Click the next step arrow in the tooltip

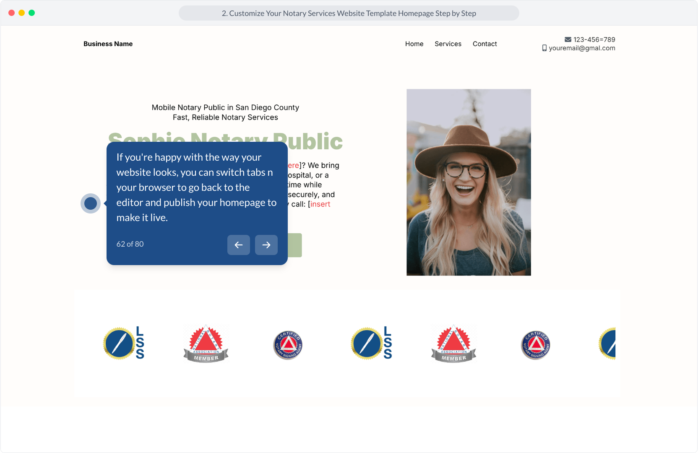tap(266, 245)
